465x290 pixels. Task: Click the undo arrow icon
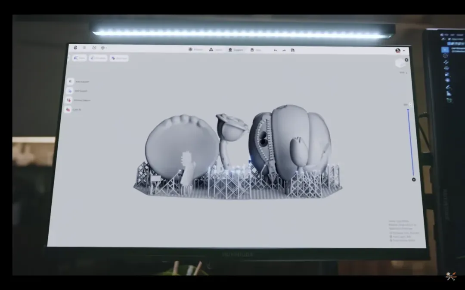tap(276, 50)
